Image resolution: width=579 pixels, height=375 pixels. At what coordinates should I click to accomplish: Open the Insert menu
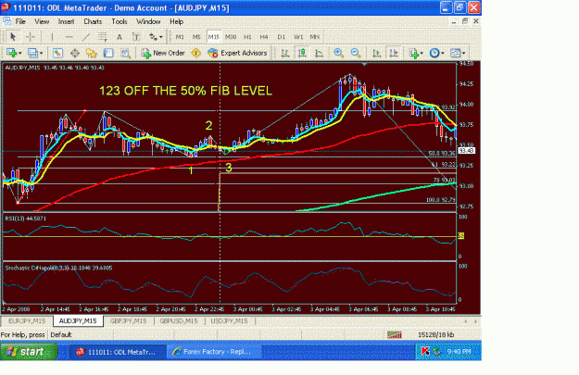pyautogui.click(x=66, y=21)
